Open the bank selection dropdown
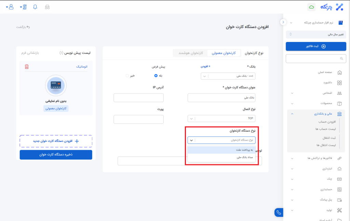Screen dimensions: 350x221 coord(228,76)
